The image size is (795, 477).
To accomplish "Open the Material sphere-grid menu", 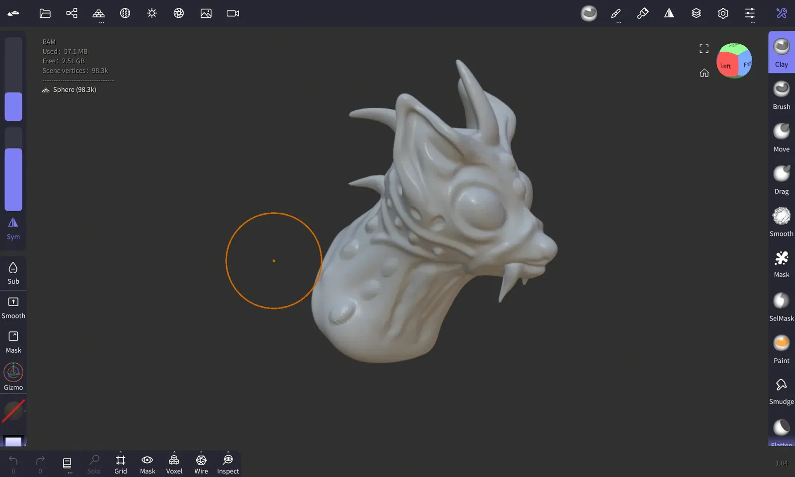I will pos(125,13).
